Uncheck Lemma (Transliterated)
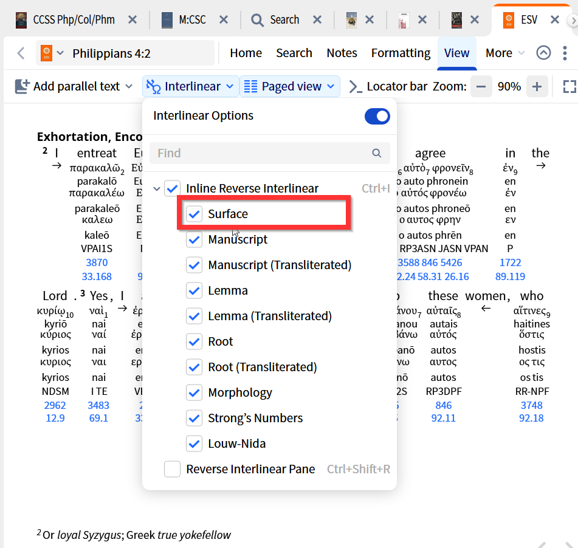Viewport: 578px width, 548px height. (194, 316)
